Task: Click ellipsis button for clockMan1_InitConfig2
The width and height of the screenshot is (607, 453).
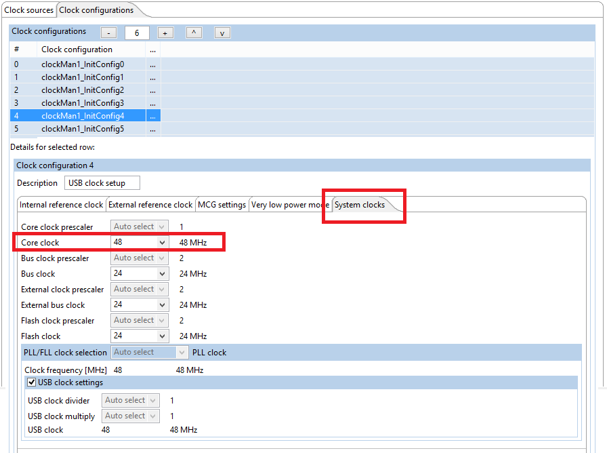Action: (152, 90)
